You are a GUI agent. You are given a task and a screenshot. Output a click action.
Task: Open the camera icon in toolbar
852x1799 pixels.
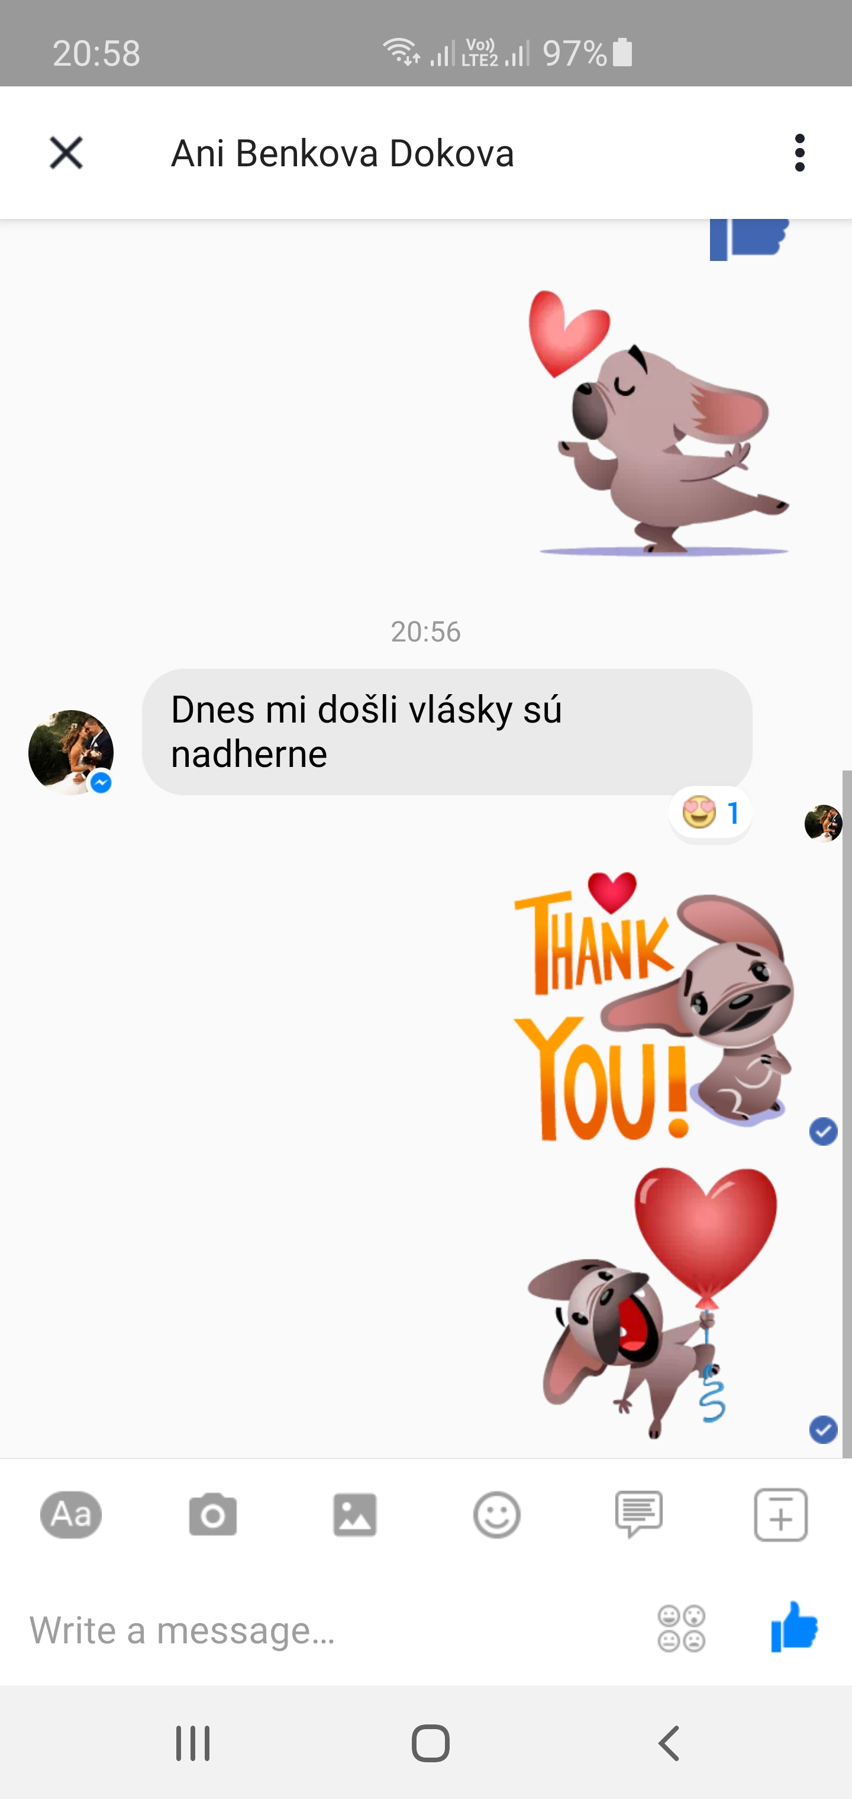point(213,1514)
